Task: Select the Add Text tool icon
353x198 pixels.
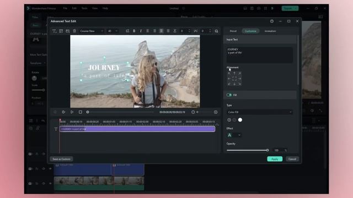Action: coord(54,31)
